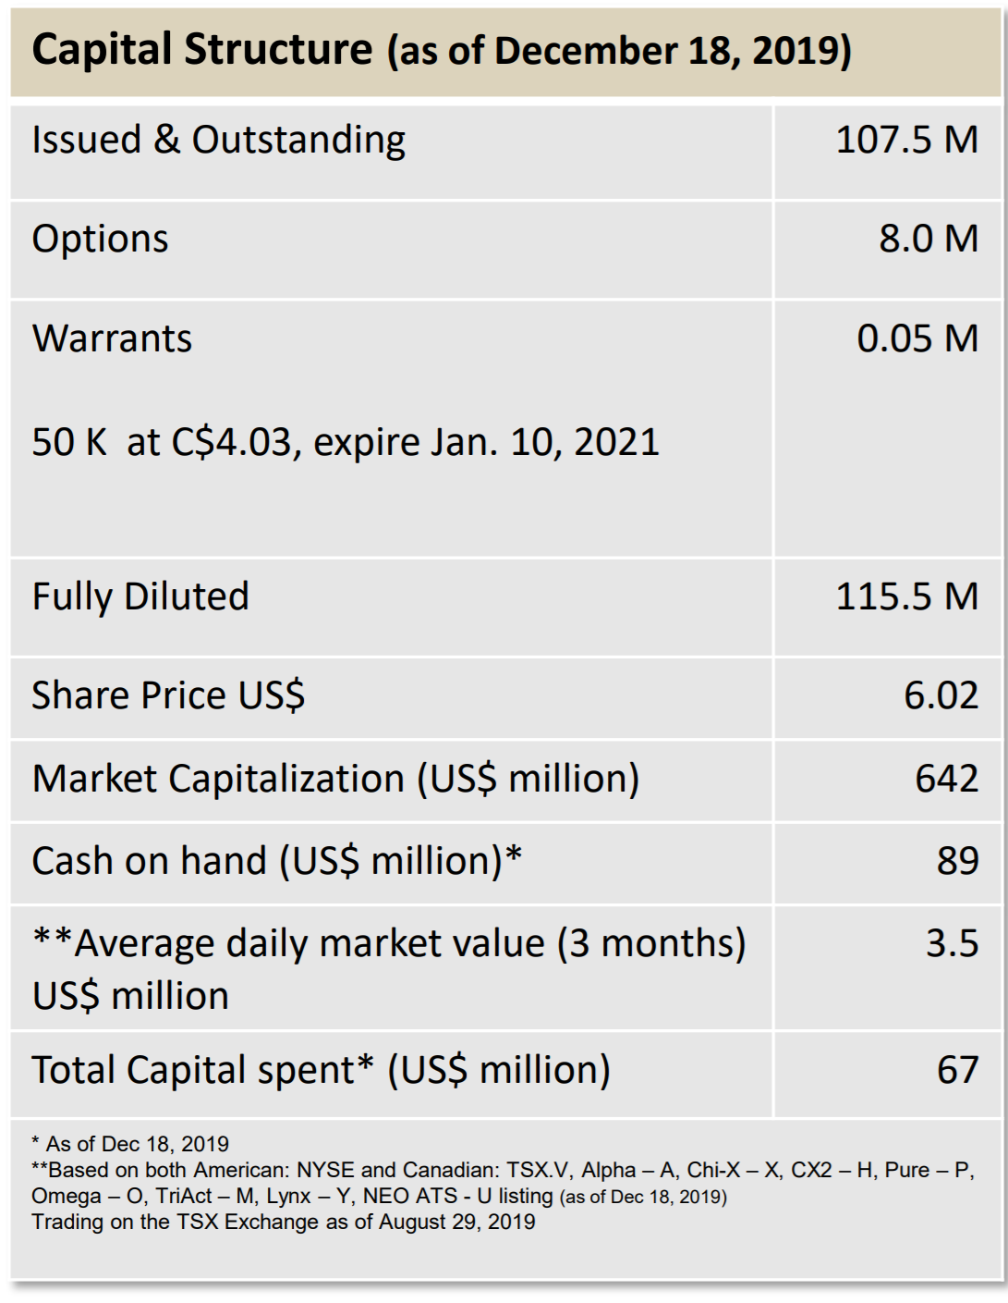Click the 0.05 M warrants value
1008x1303 pixels.
917,338
